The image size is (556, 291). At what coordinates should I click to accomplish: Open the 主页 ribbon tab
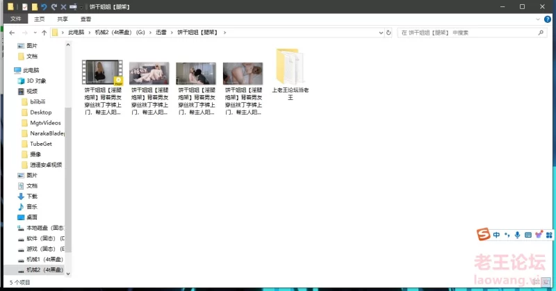(x=40, y=19)
